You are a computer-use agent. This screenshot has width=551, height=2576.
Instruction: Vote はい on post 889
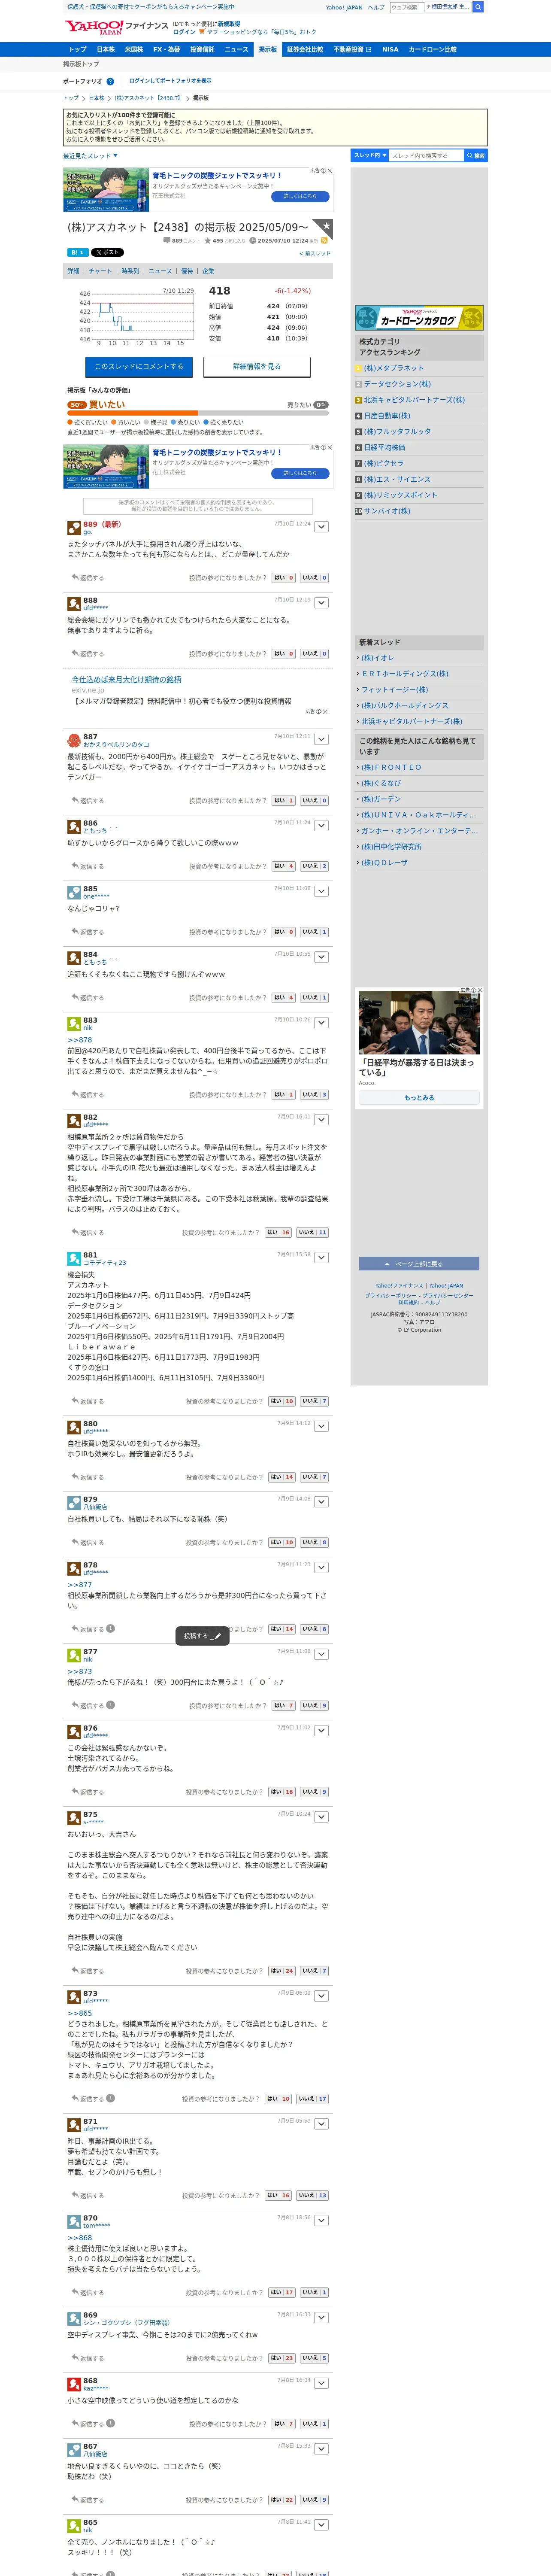pos(284,577)
